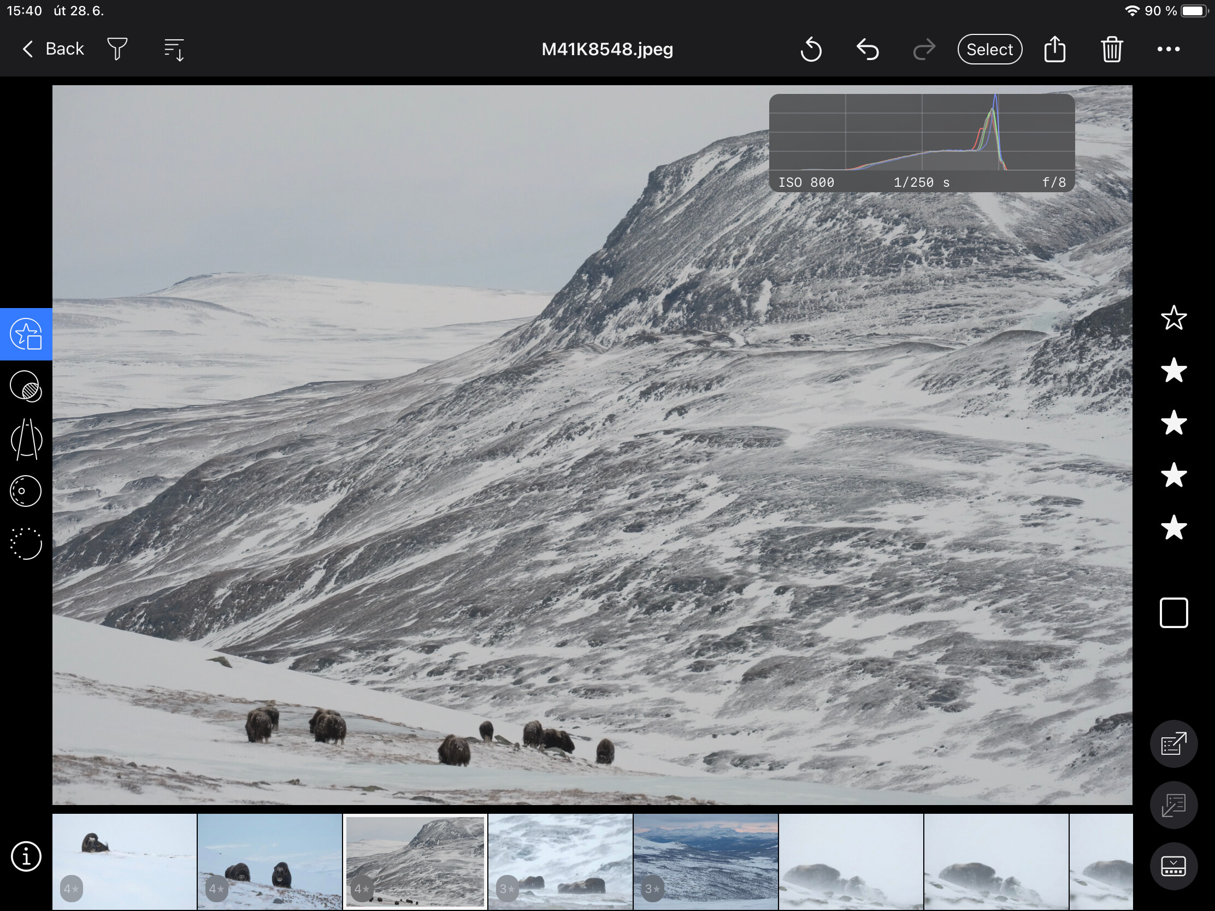Open thumbnail with pink sunset mountains
1215x911 pixels.
(706, 862)
